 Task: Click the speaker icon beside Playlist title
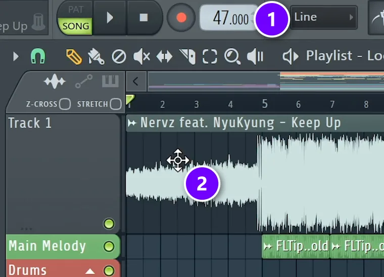[x=291, y=57]
